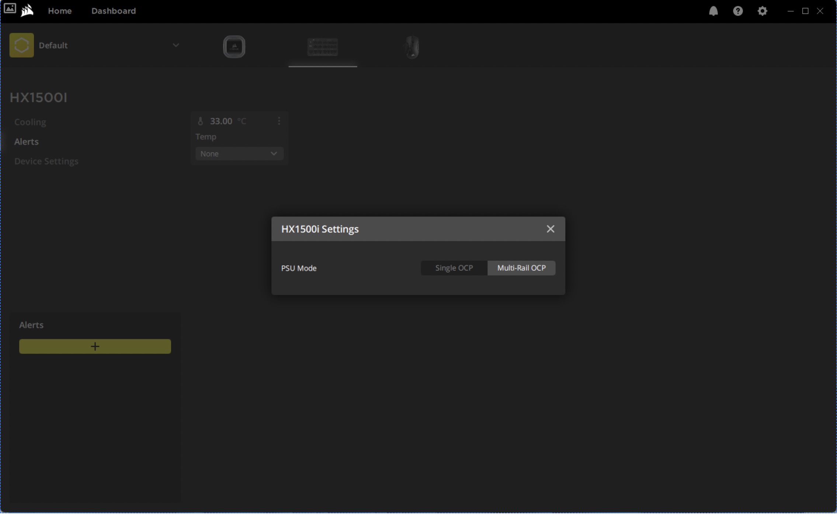Select Multi-Rail OCP PSU mode

(x=521, y=268)
